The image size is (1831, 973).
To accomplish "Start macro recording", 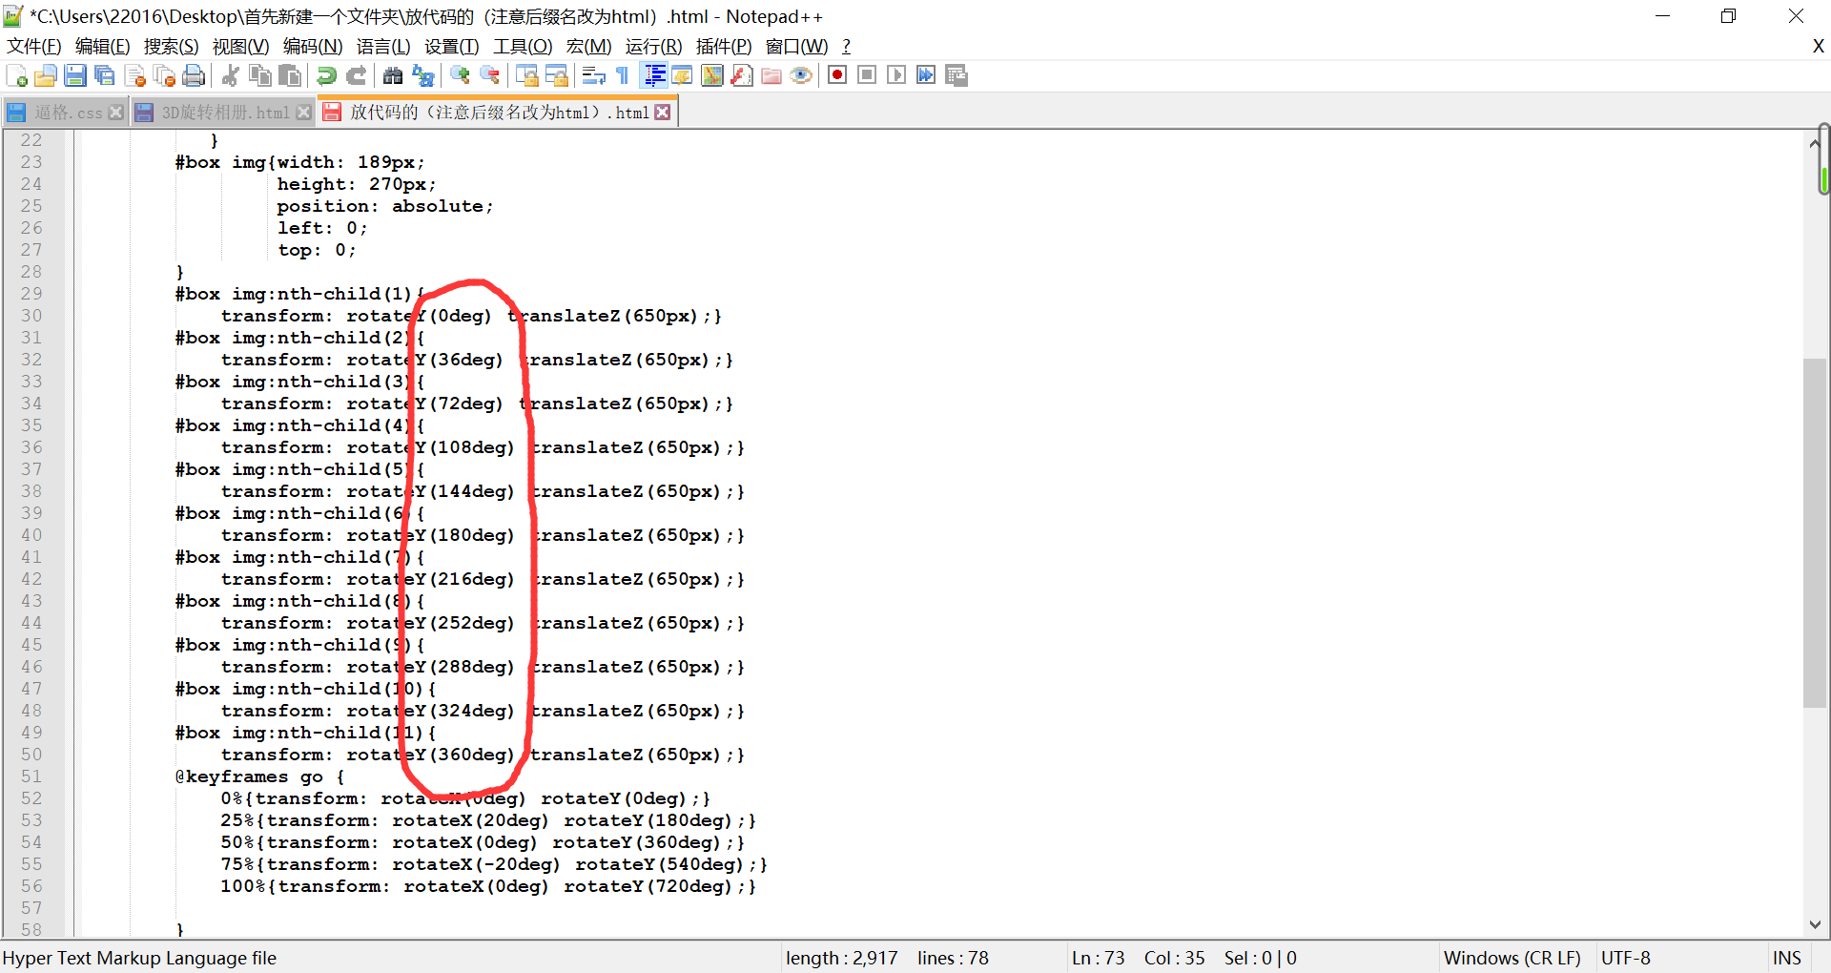I will (837, 75).
